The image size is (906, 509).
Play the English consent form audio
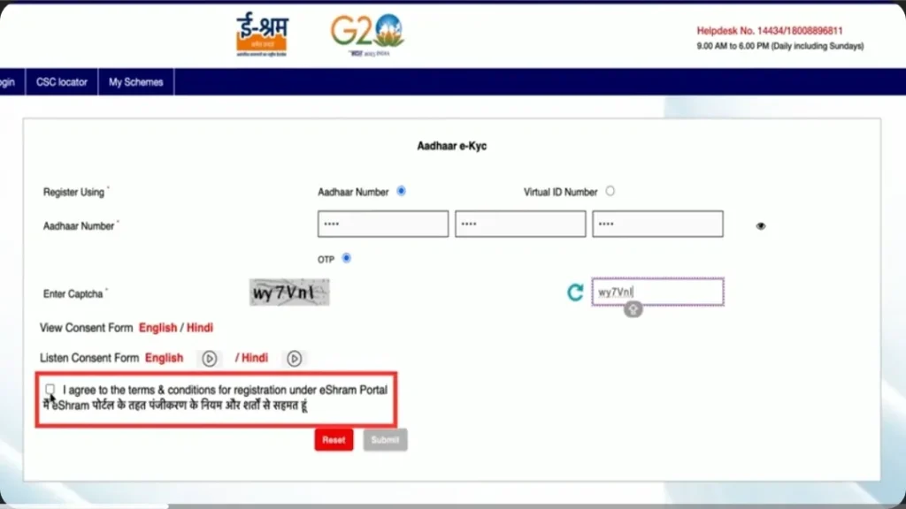click(209, 359)
